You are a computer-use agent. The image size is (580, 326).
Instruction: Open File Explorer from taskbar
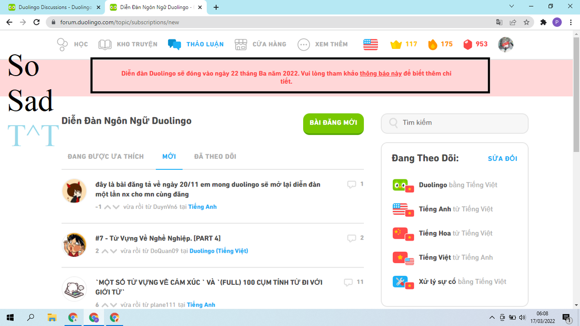[x=52, y=317]
